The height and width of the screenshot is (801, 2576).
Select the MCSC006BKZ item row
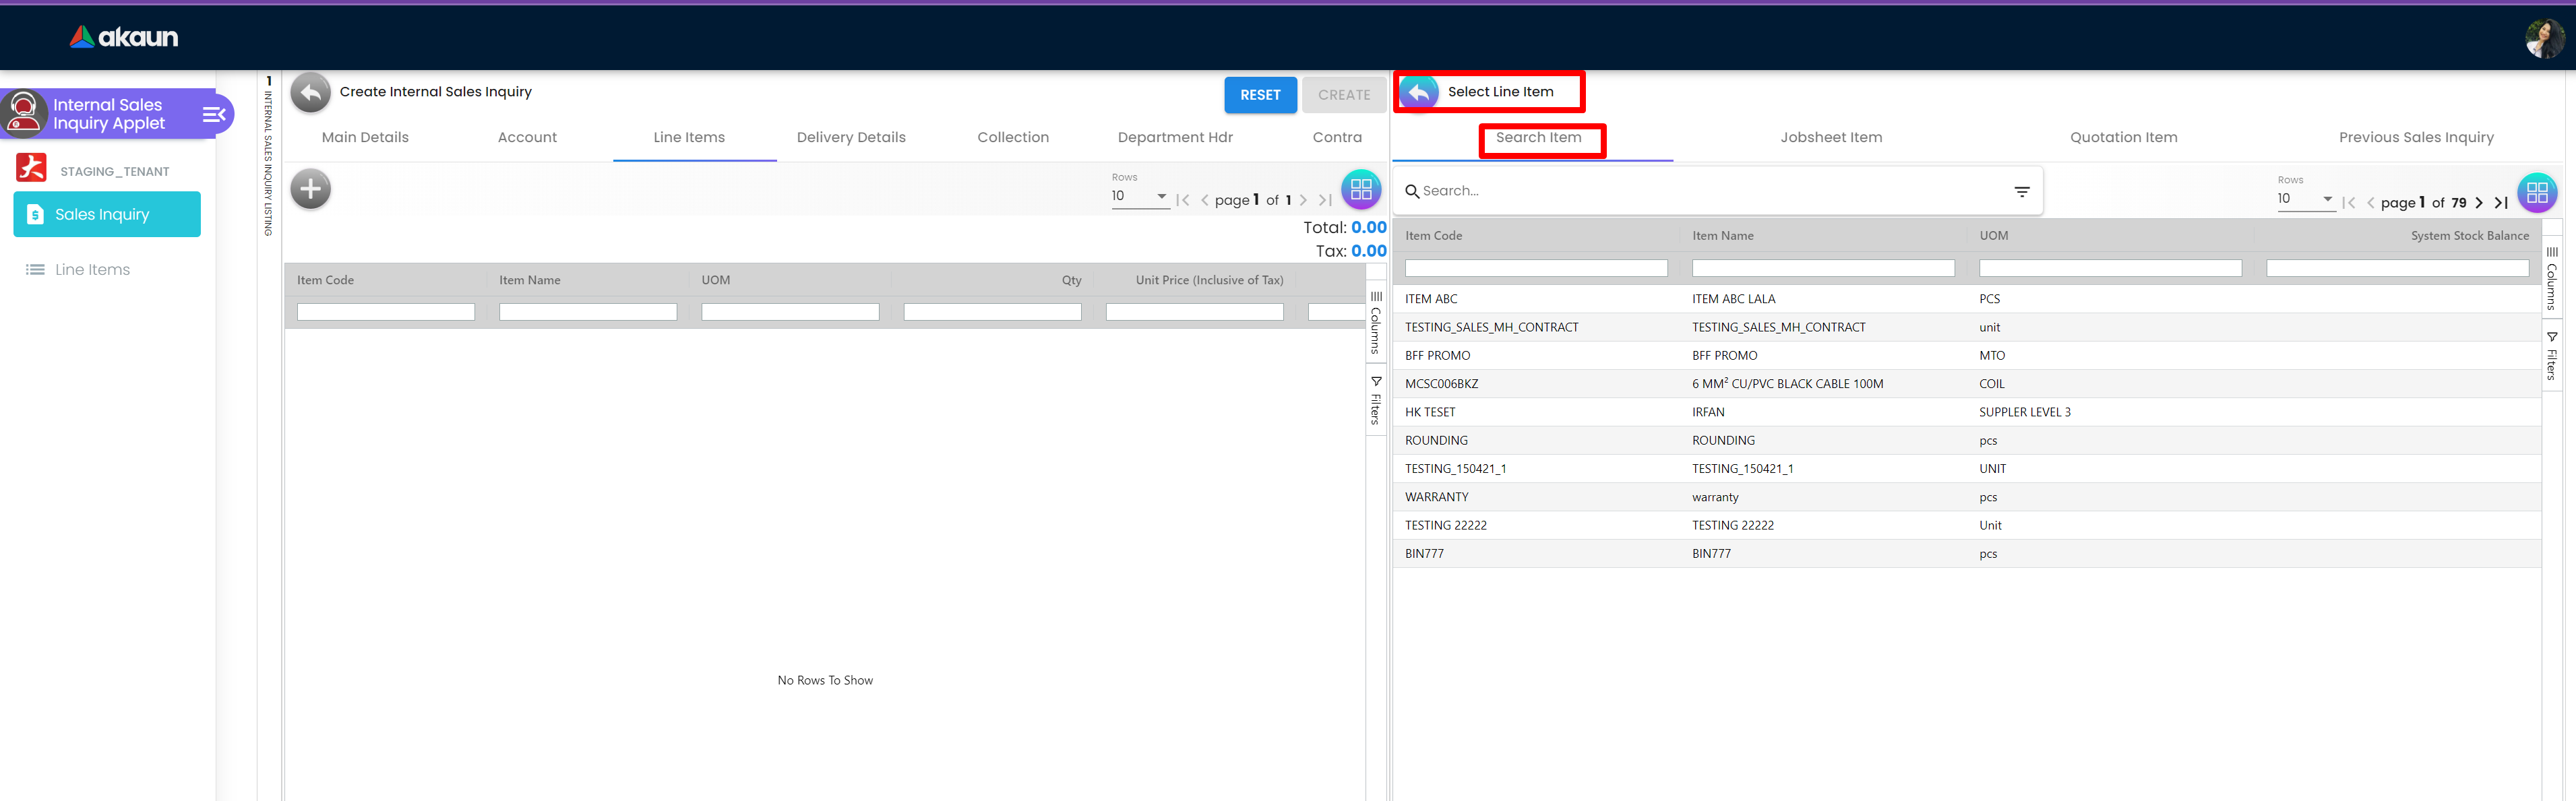coord(1441,384)
